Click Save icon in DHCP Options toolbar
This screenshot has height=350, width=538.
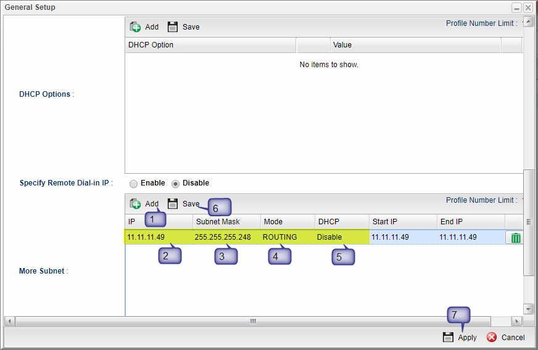(173, 27)
